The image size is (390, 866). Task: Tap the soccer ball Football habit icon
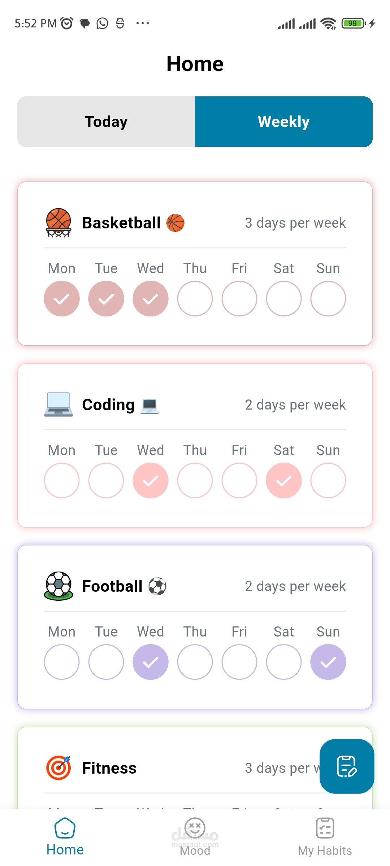click(58, 586)
